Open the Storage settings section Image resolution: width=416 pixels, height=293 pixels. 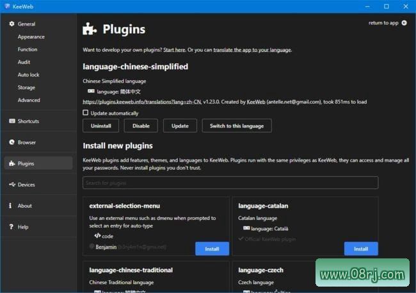point(26,87)
